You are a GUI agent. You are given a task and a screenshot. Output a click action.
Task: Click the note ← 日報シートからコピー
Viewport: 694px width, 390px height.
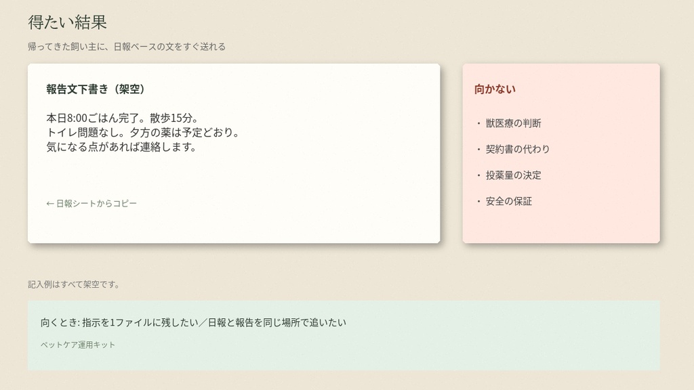(91, 203)
